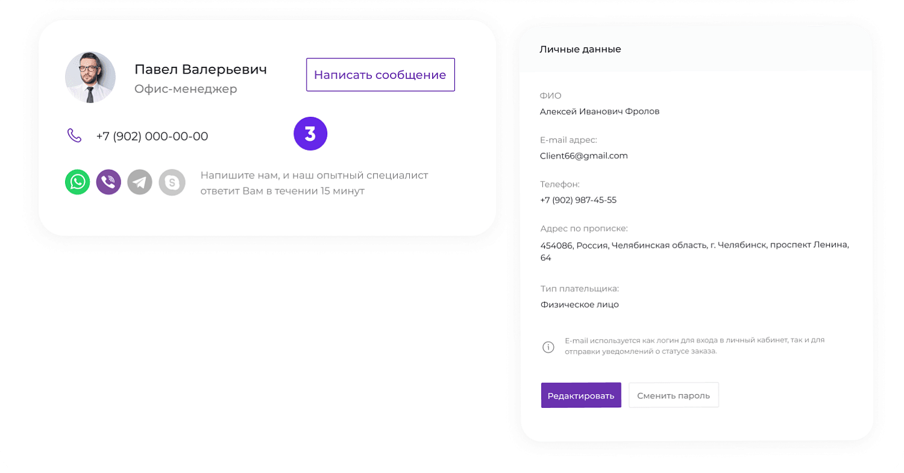Click the Client66@gmail.com e-mail address

click(583, 155)
